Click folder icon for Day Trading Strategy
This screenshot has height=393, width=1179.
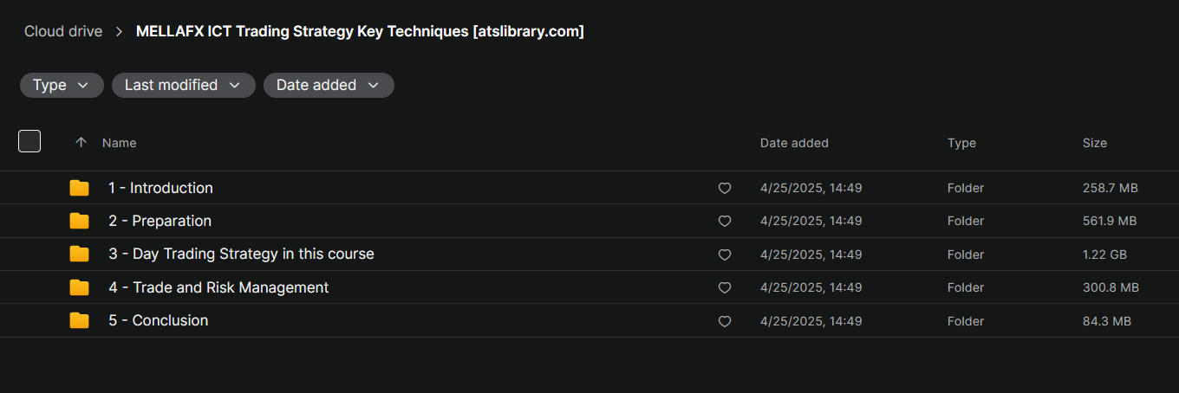[x=79, y=254]
